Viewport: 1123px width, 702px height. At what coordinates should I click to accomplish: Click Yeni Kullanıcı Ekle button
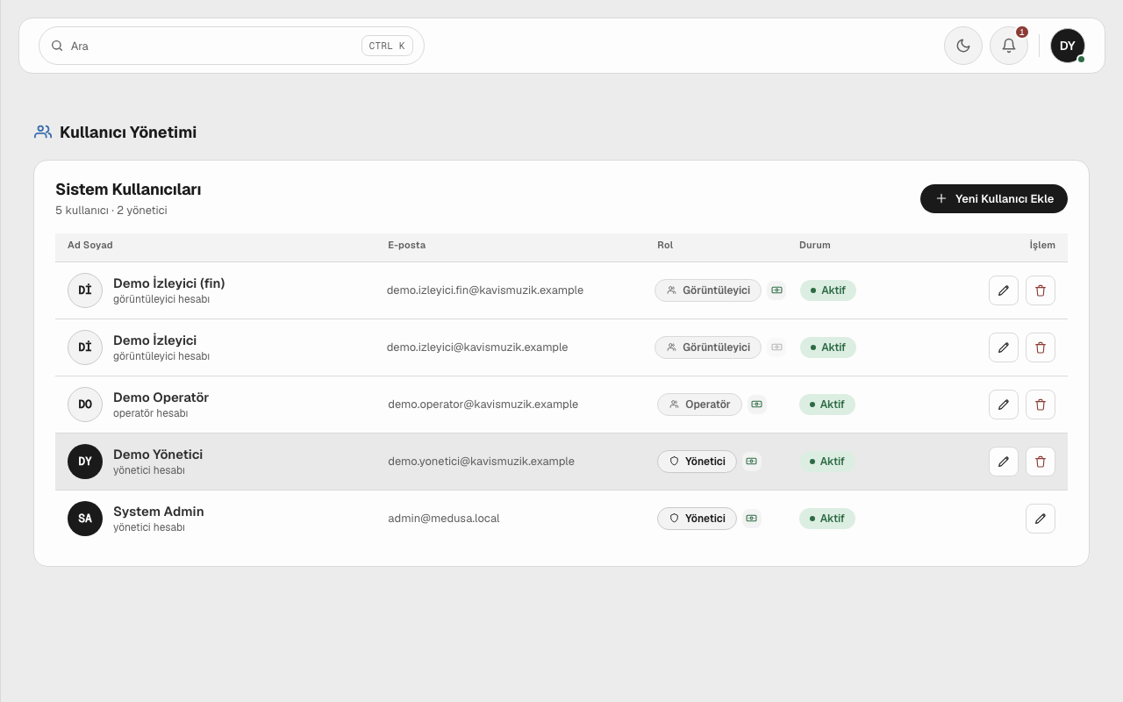coord(994,198)
